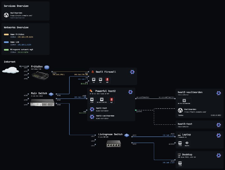This screenshot has height=170, width=225.
Task: Click the 'Home LAN' network label
Action: [15, 42]
